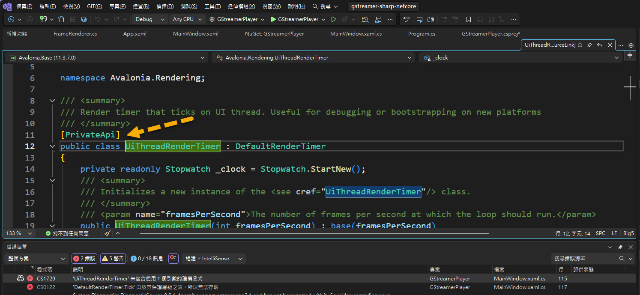Click the ABC spell checker icon
The width and height of the screenshot is (640, 295).
pyautogui.click(x=407, y=19)
